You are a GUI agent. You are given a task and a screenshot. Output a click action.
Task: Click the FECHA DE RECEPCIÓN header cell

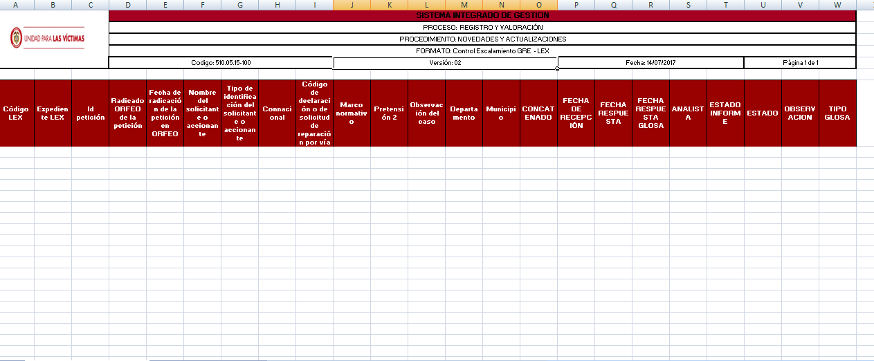click(576, 113)
